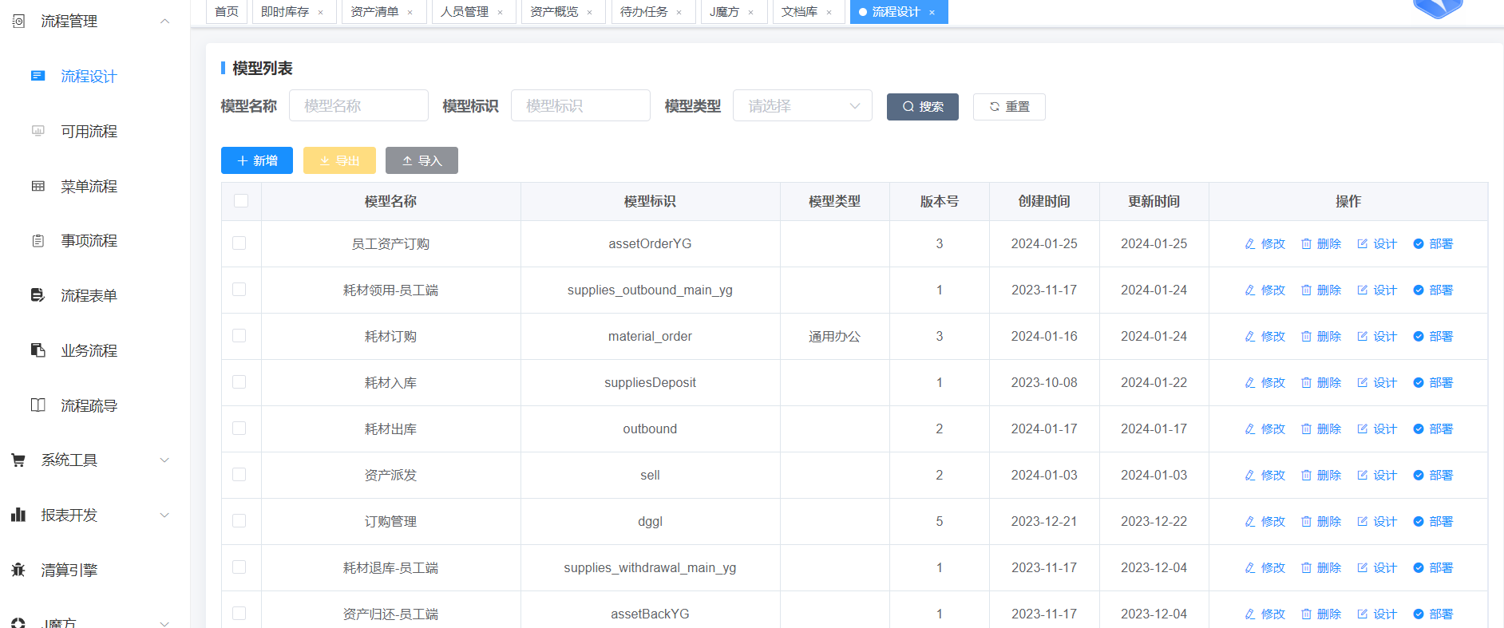
Task: Focus the 模型标识 input field
Action: point(580,106)
